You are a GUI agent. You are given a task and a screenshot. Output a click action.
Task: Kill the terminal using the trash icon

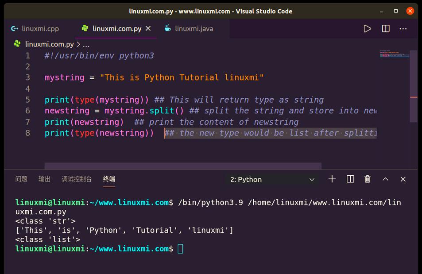(367, 179)
